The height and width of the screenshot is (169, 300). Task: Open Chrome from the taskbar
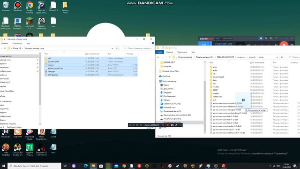click(124, 166)
